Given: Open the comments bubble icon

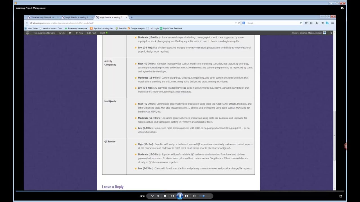Looking at the screenshot, I should click(x=70, y=33).
